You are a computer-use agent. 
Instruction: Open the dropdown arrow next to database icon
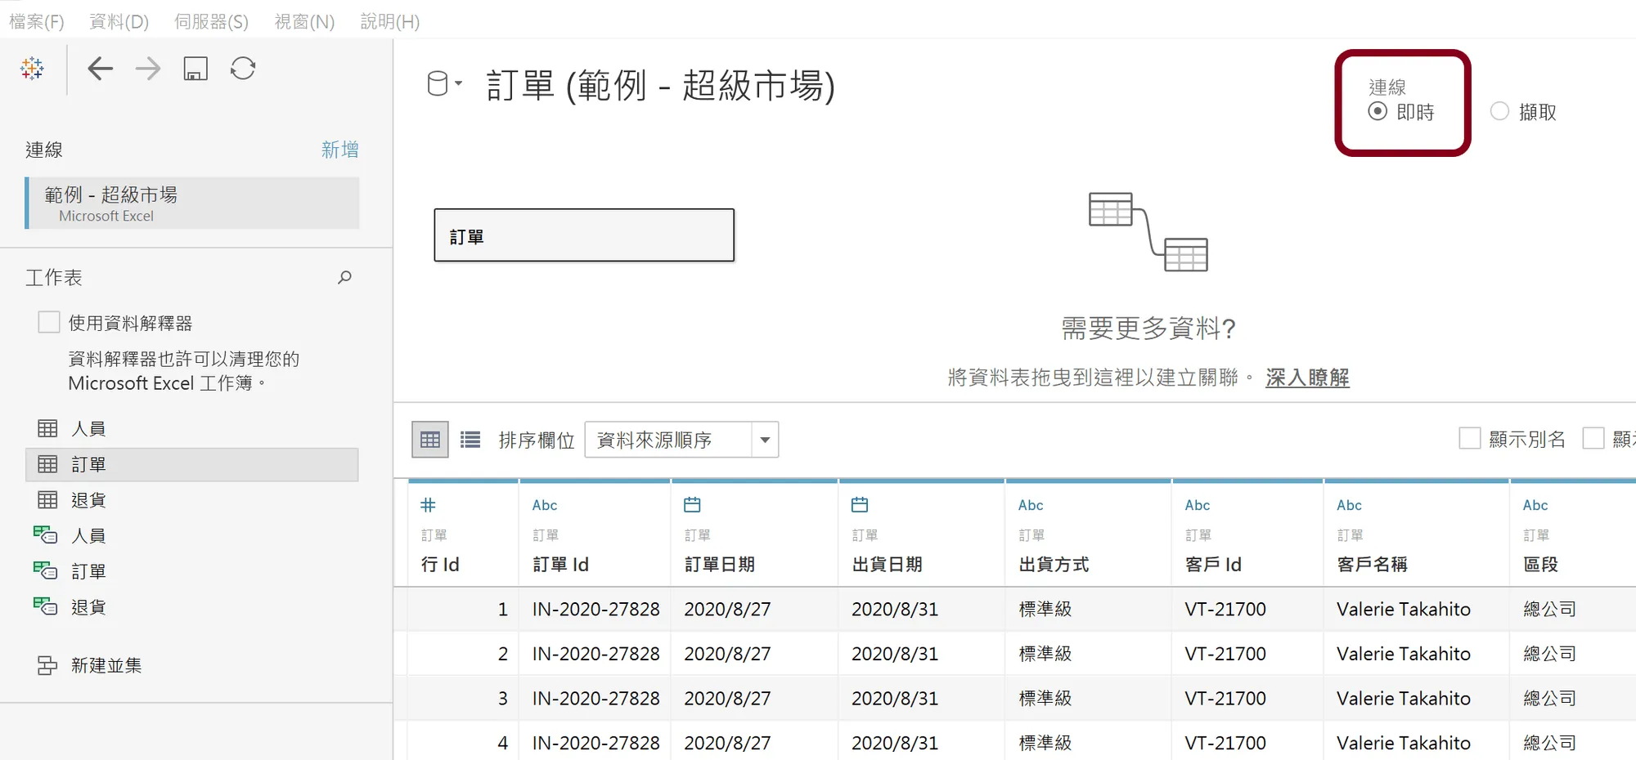(x=459, y=83)
